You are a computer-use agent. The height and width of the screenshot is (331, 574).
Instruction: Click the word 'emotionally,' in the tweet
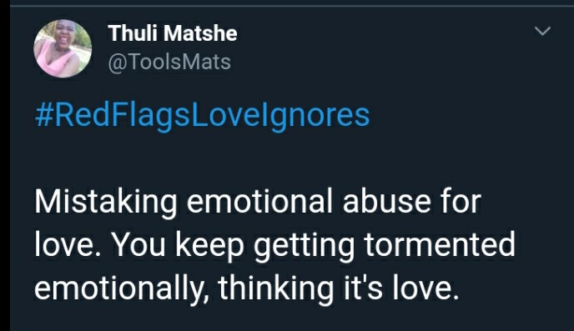pos(122,289)
